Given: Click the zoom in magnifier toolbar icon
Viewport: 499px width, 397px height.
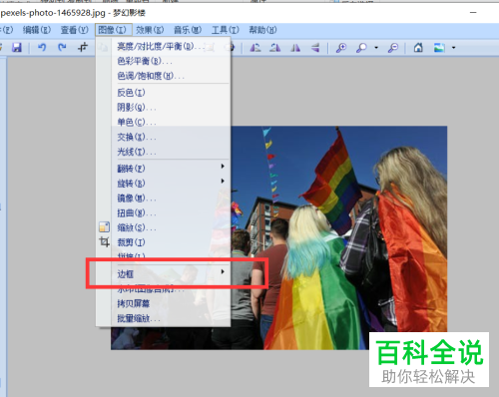Looking at the screenshot, I should coord(341,48).
